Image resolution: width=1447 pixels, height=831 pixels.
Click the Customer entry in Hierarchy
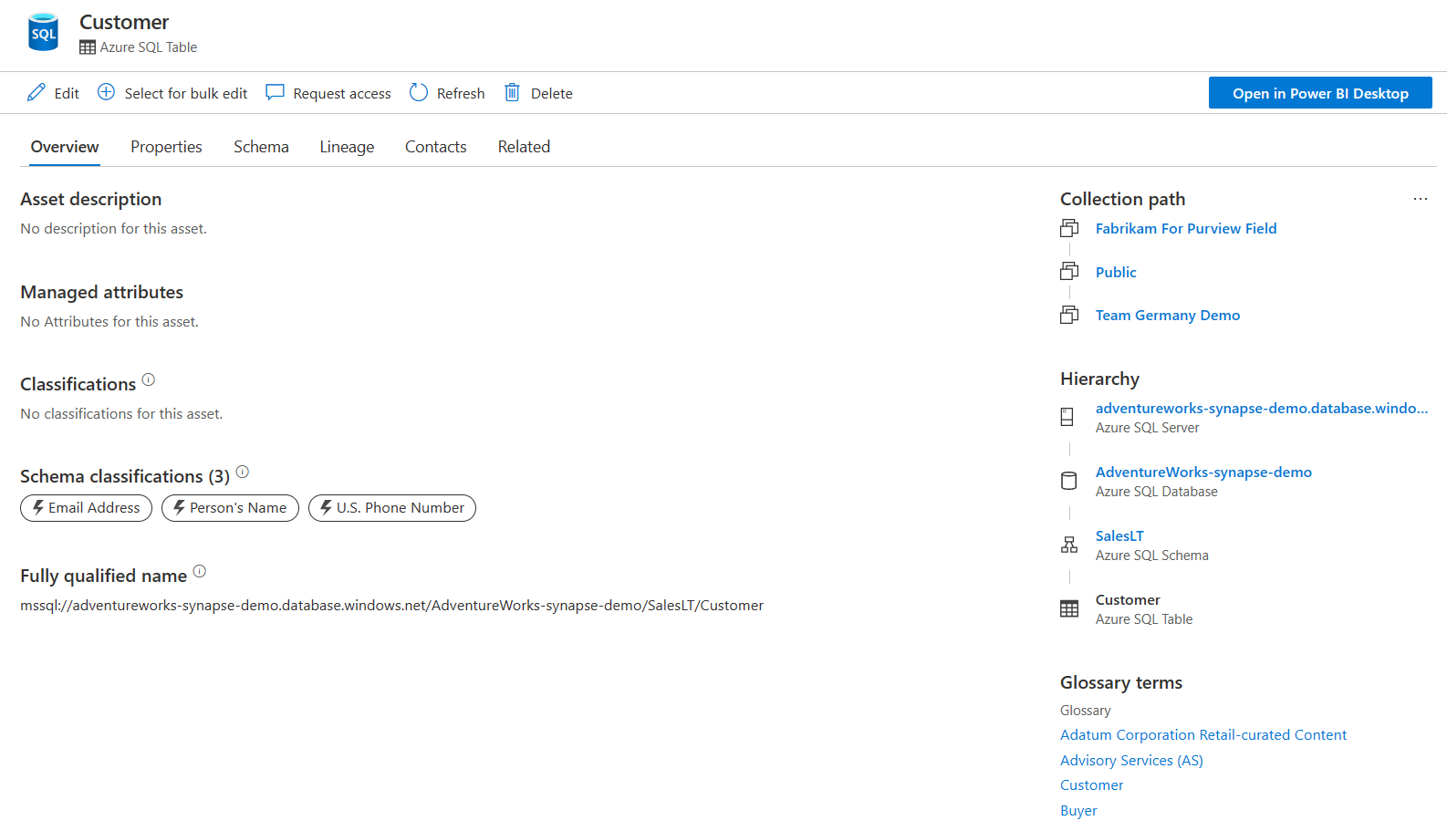tap(1128, 599)
